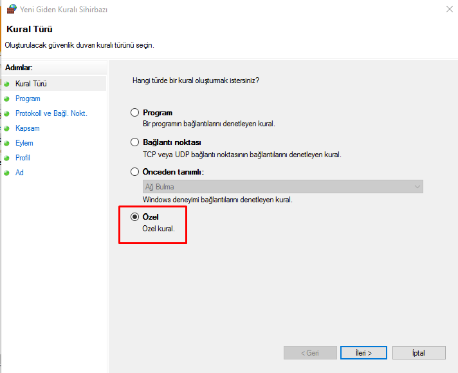Viewport: 458px width, 373px height.
Task: Click the firewall icon in title bar
Action: (11, 9)
